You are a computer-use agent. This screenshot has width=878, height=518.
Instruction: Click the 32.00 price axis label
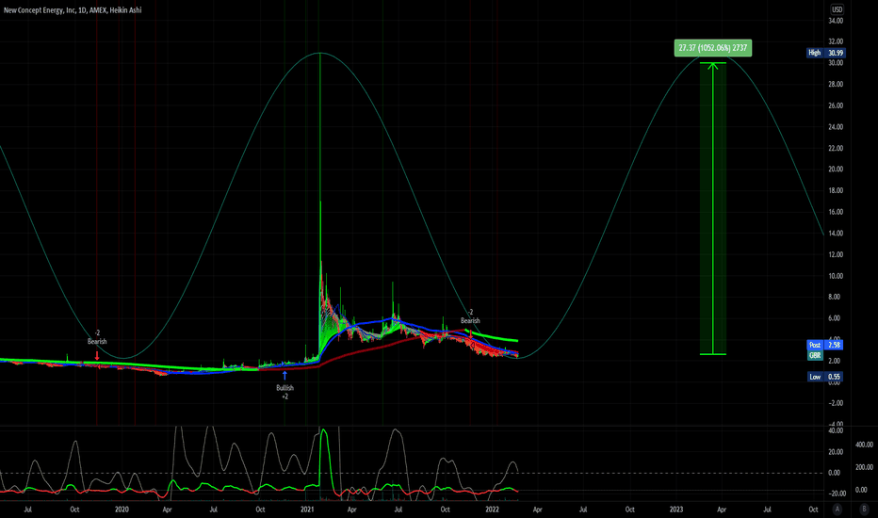836,41
